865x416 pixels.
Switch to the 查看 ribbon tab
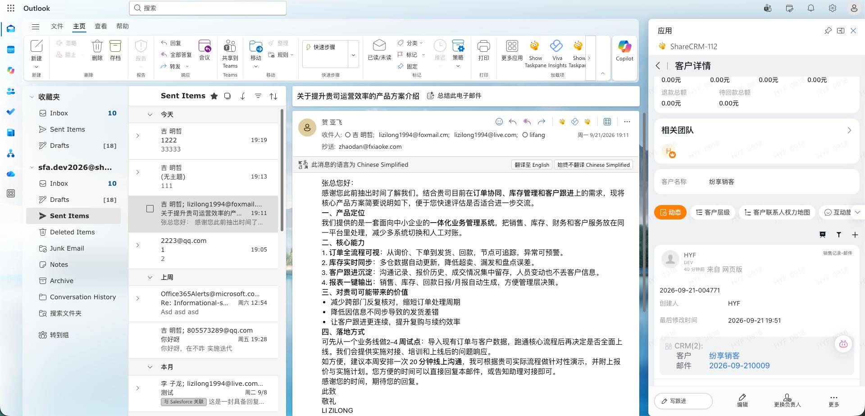(100, 26)
